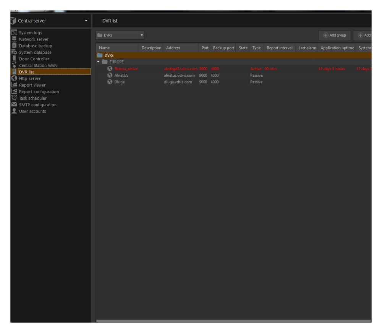382x333 pixels.
Task: Click the User accounts person icon
Action: point(14,111)
